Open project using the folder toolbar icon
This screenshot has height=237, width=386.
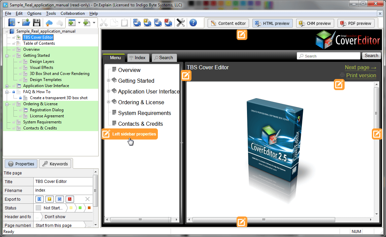point(26,23)
